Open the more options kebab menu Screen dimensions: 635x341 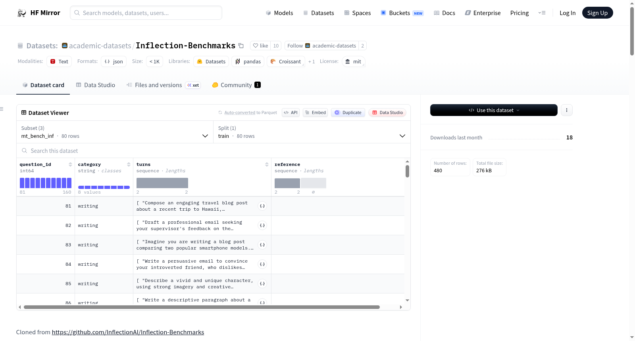567,110
